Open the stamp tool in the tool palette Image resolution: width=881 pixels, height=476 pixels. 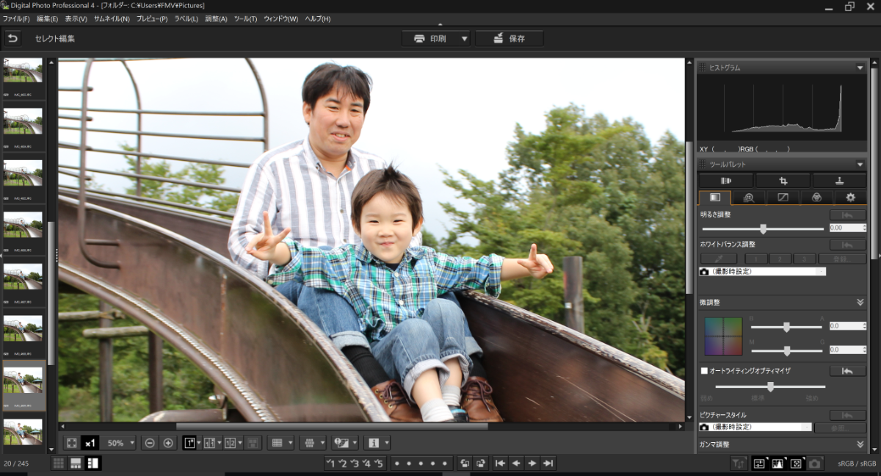pos(838,181)
